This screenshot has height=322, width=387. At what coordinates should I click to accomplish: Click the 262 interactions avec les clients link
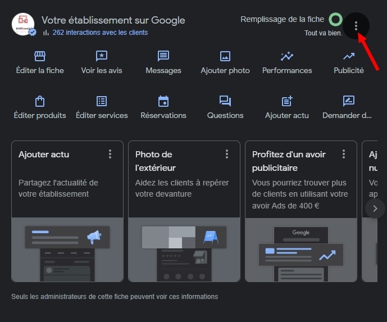pyautogui.click(x=100, y=33)
